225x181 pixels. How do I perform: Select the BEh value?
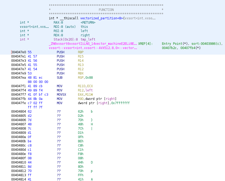[81, 141]
